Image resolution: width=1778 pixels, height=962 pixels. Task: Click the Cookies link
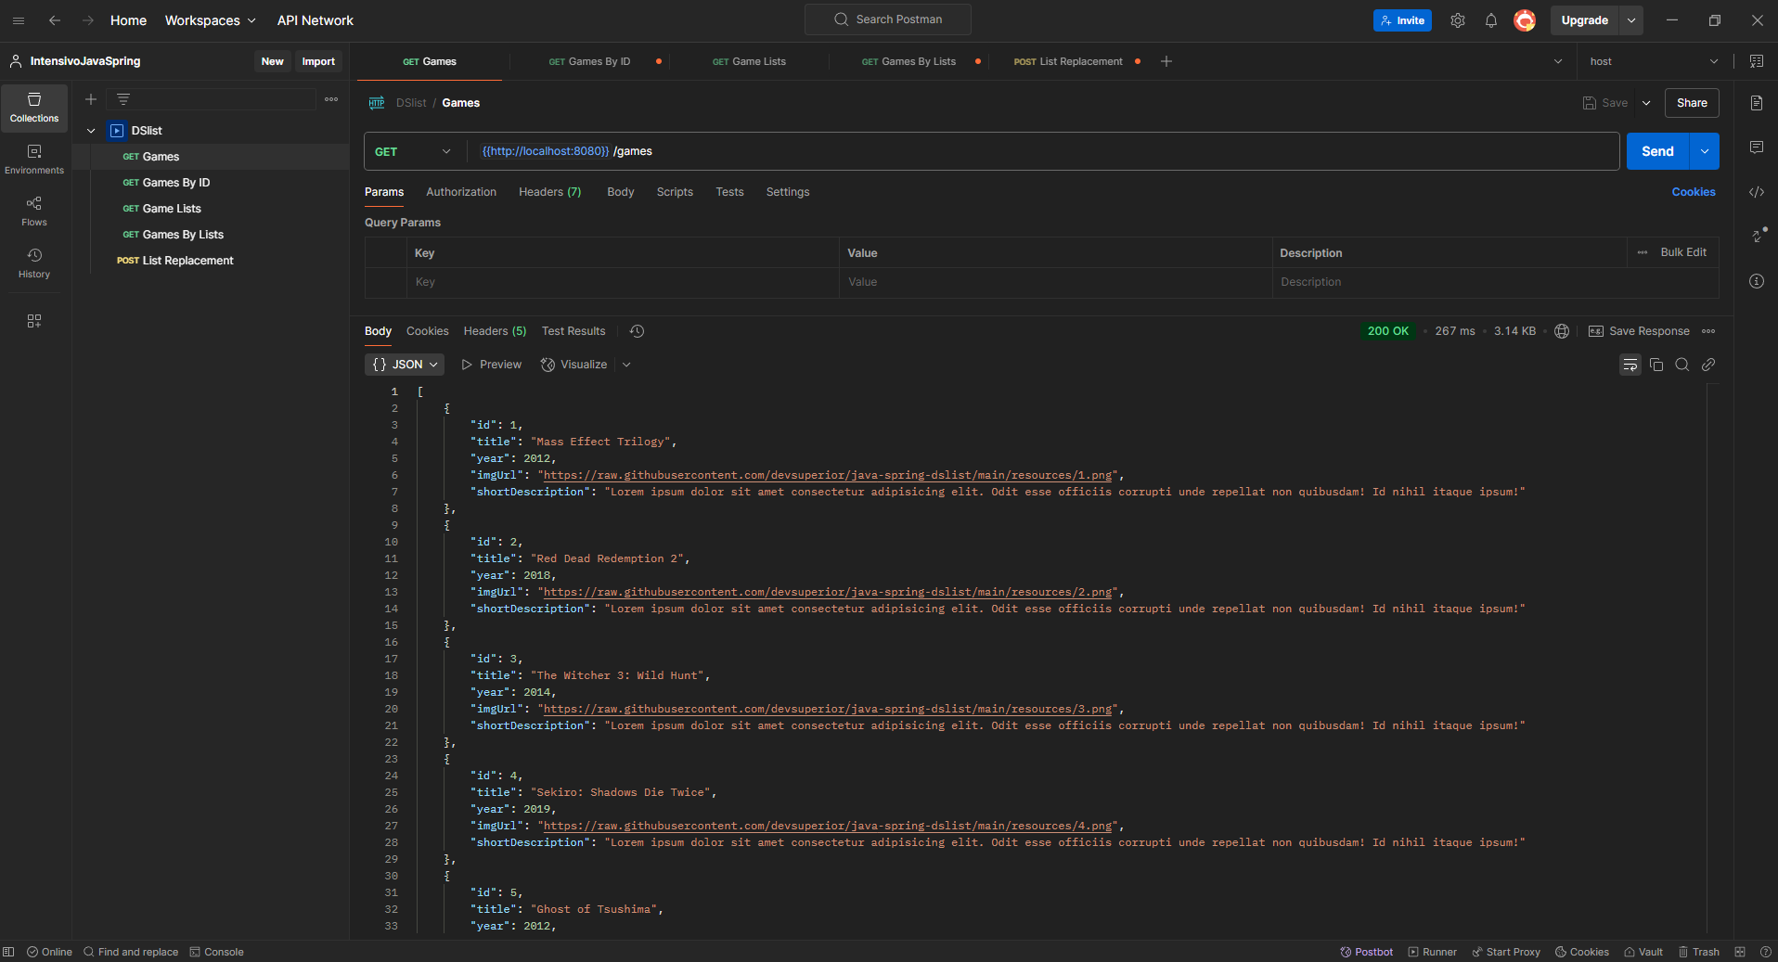tap(1694, 192)
